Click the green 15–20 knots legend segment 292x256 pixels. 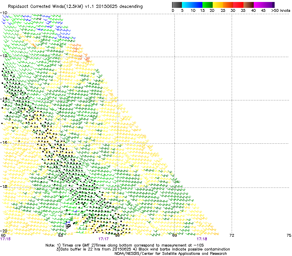click(x=208, y=5)
